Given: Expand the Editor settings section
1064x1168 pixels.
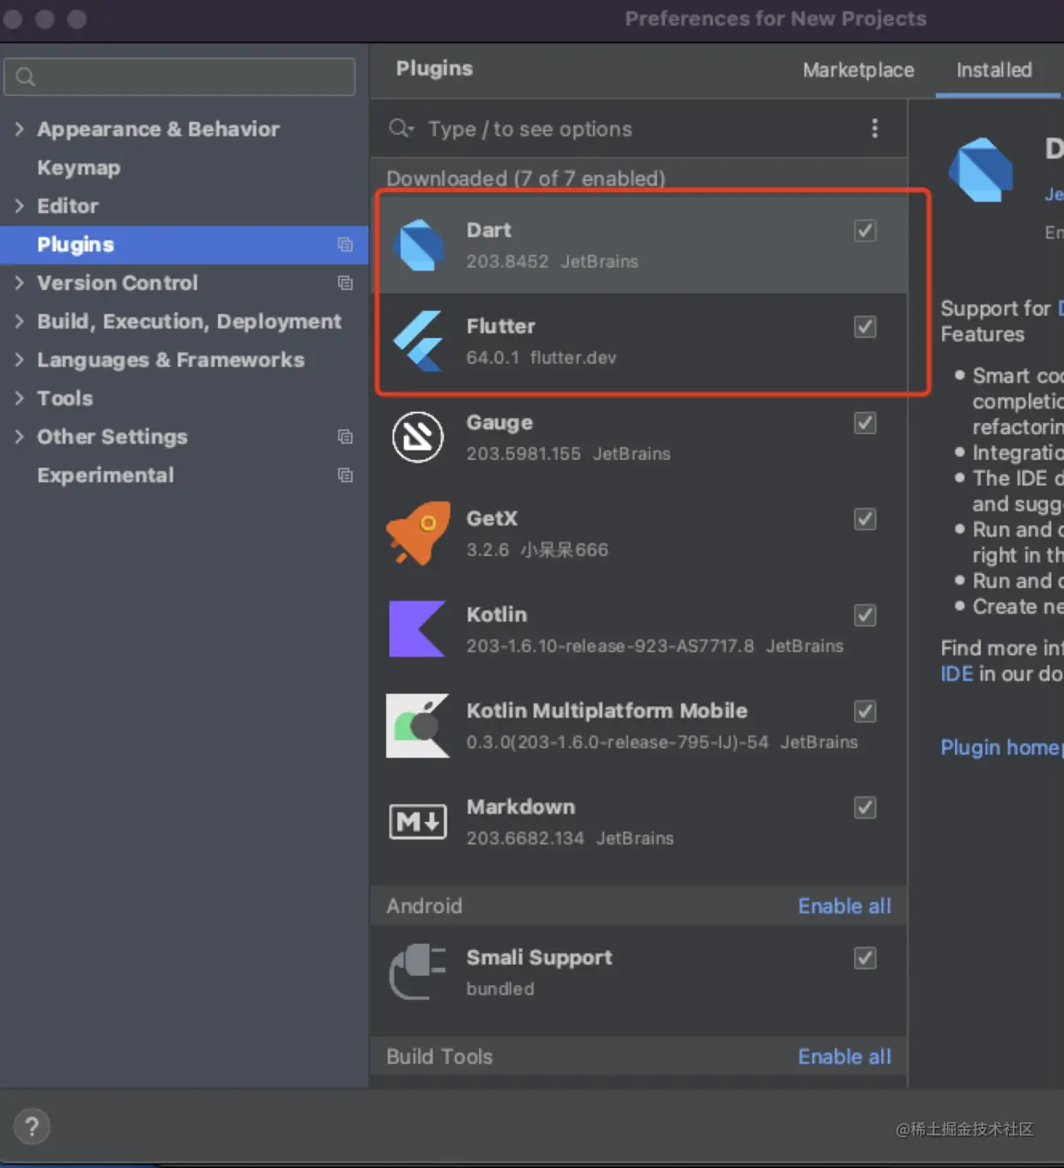Looking at the screenshot, I should tap(19, 206).
